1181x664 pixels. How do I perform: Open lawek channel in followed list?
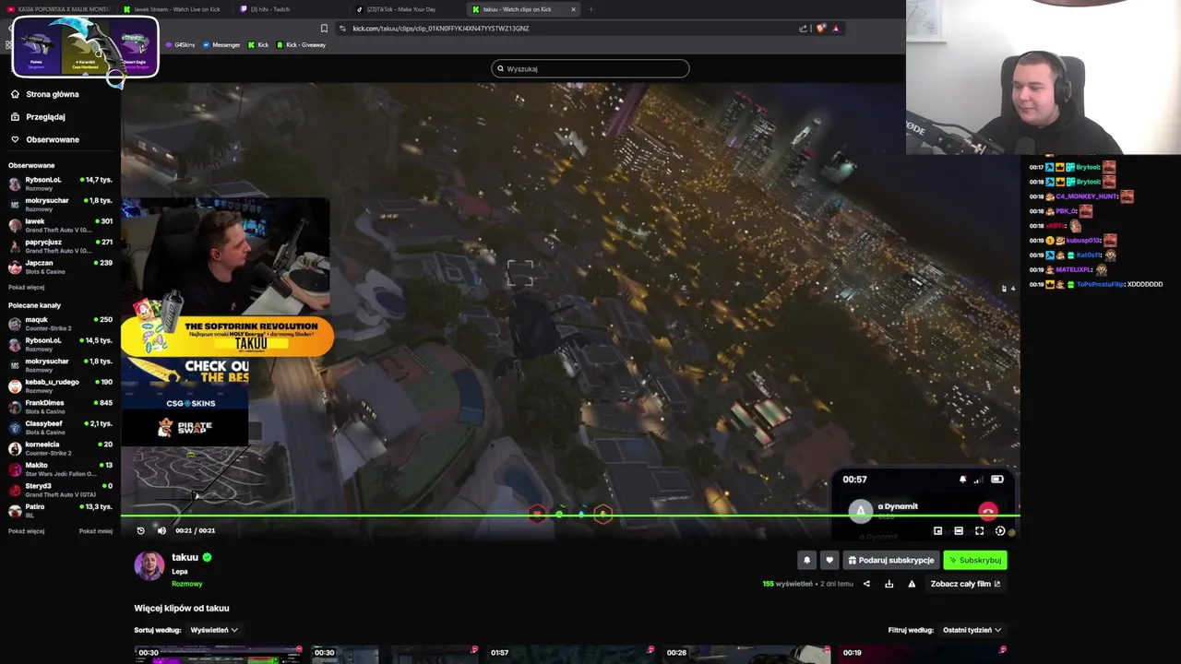pos(61,225)
